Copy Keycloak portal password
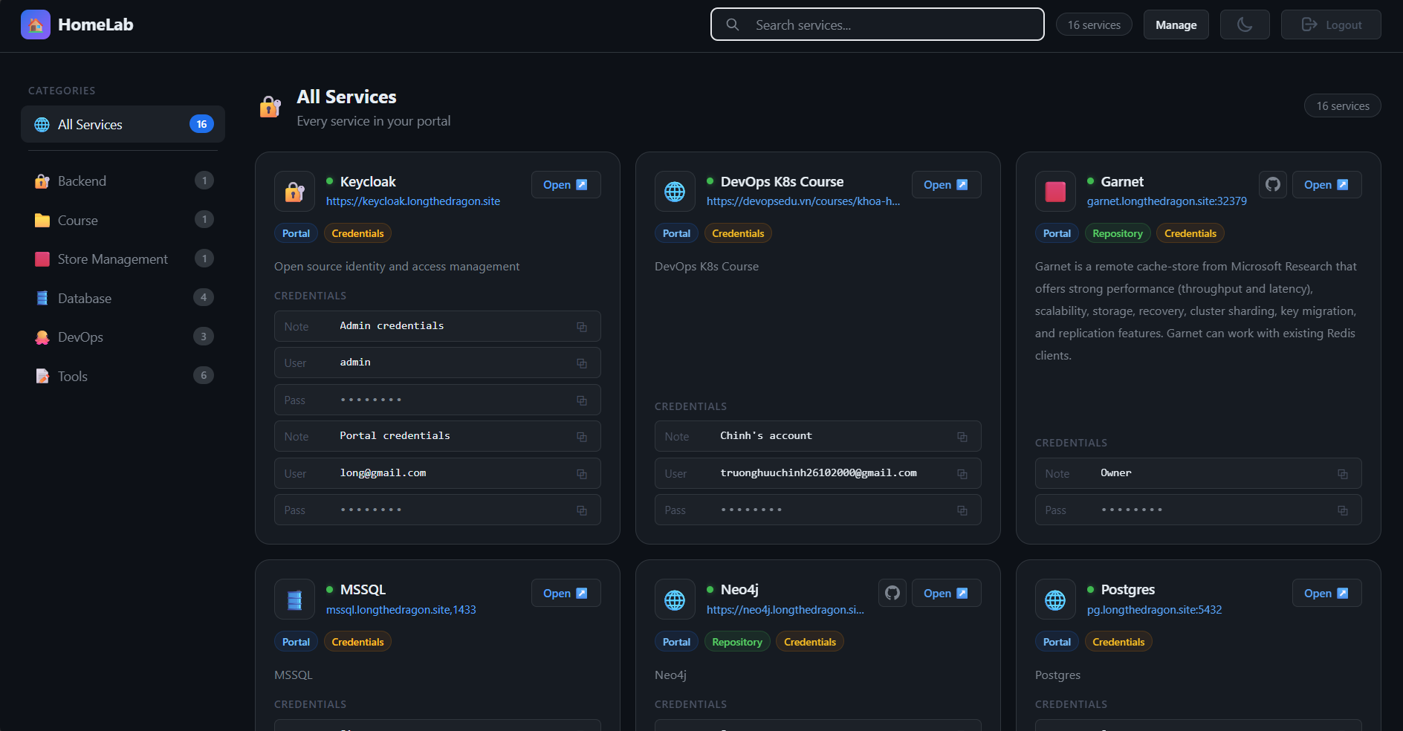1403x731 pixels. (x=582, y=510)
